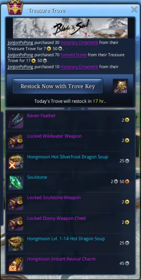Open the Evolved Stone item link
The height and width of the screenshot is (280, 141).
pos(74,55)
